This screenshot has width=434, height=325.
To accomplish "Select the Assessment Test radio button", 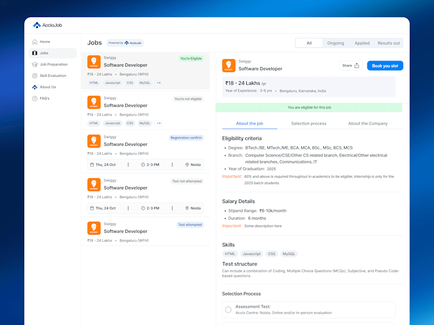I will (228, 309).
